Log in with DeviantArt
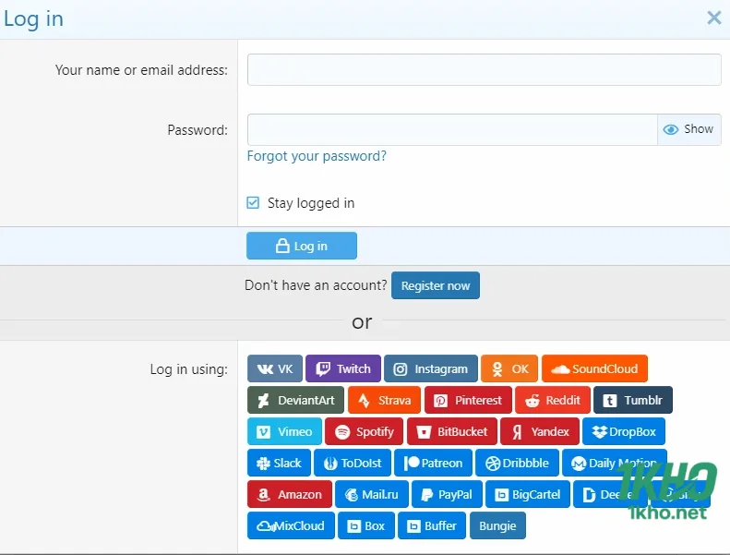Viewport: 730px width, 555px height. [296, 401]
